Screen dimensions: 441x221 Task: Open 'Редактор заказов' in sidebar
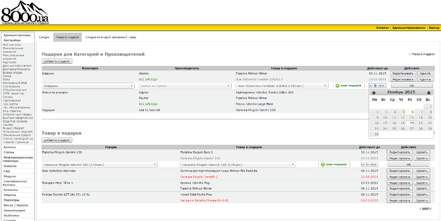(15, 121)
